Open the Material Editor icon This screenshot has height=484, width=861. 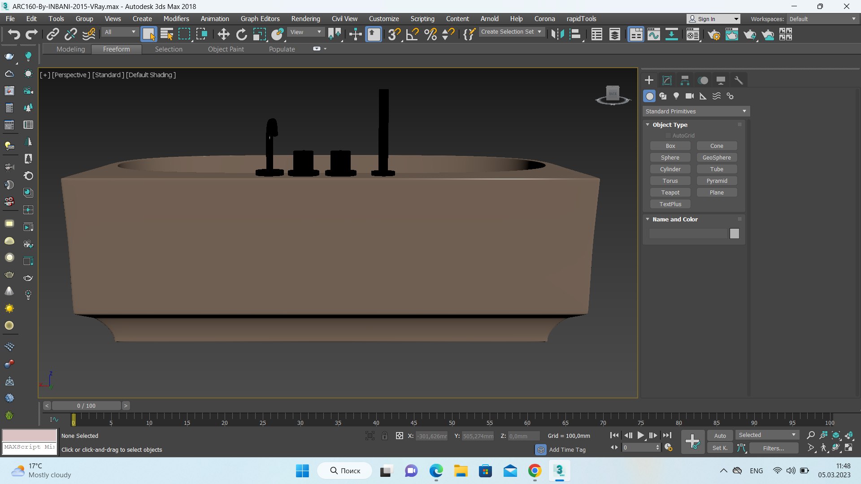coord(693,35)
